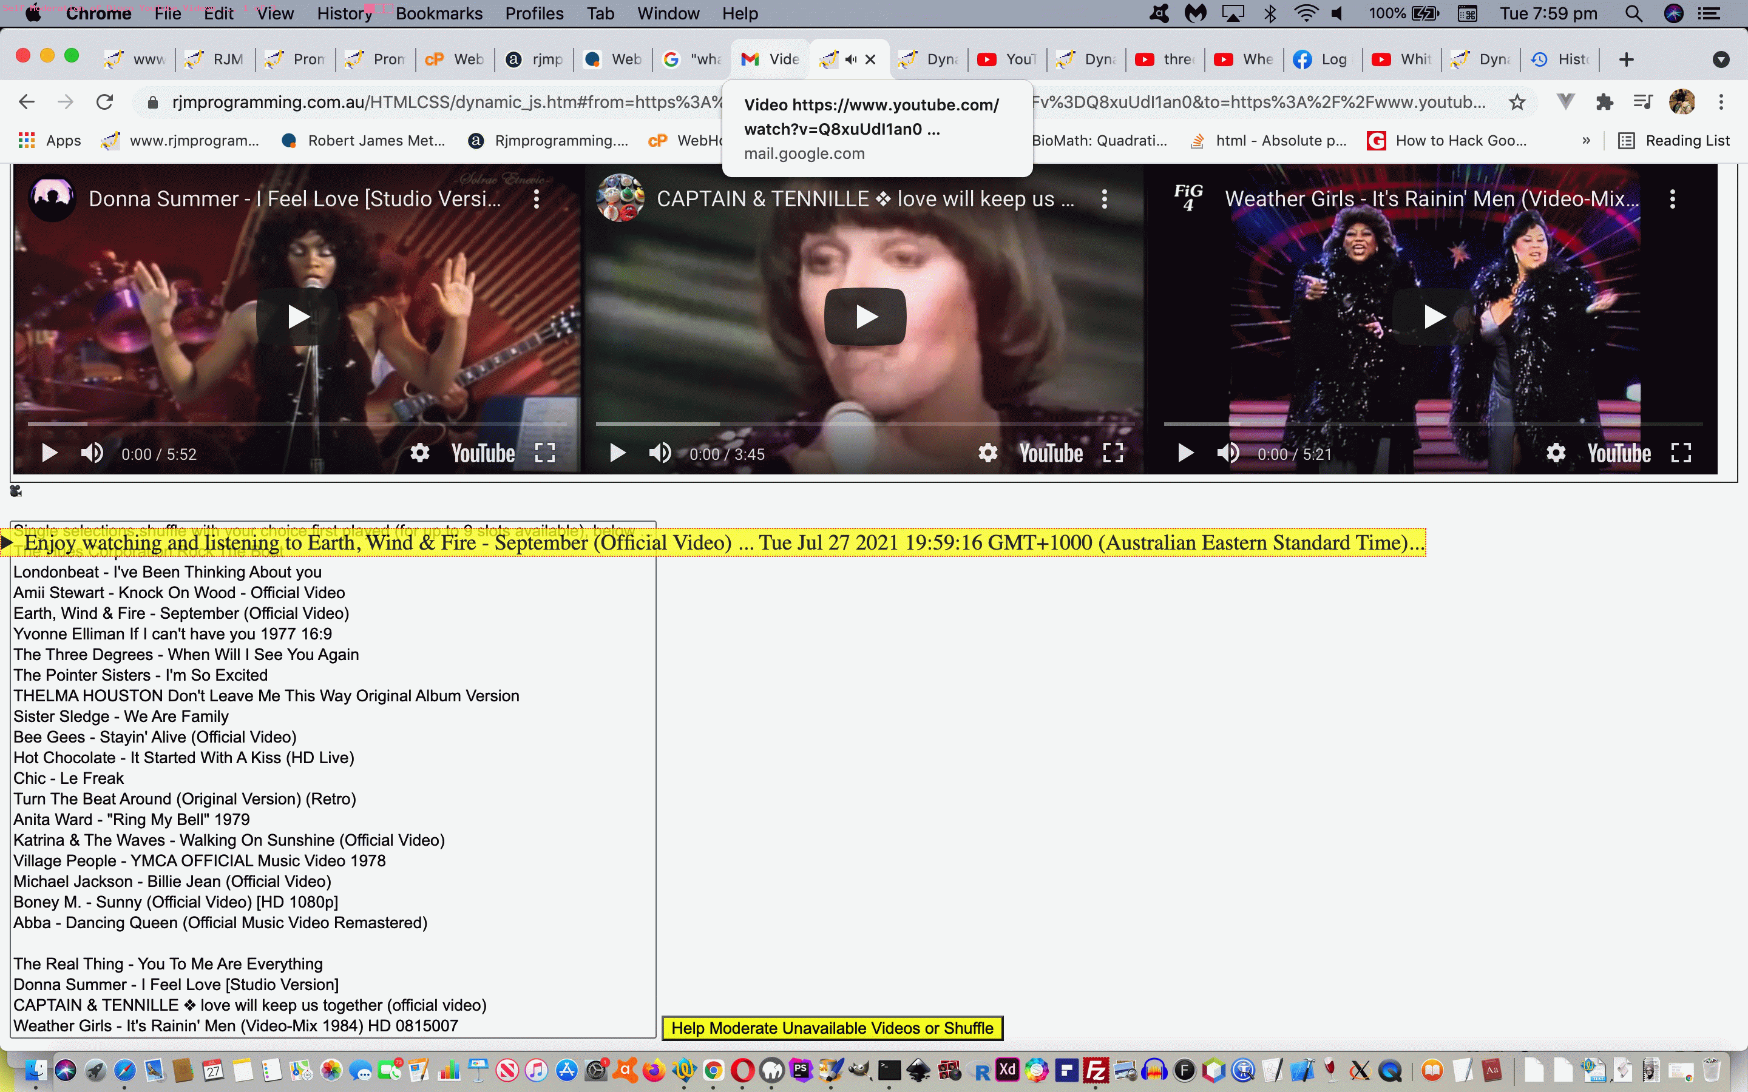Image resolution: width=1748 pixels, height=1092 pixels.
Task: Seek along Donna Summer video progress bar
Action: coord(297,424)
